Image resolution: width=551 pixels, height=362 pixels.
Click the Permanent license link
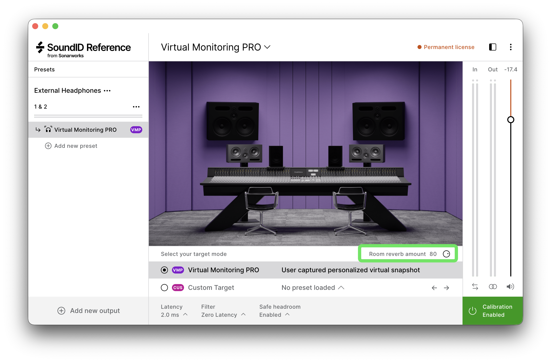(446, 47)
